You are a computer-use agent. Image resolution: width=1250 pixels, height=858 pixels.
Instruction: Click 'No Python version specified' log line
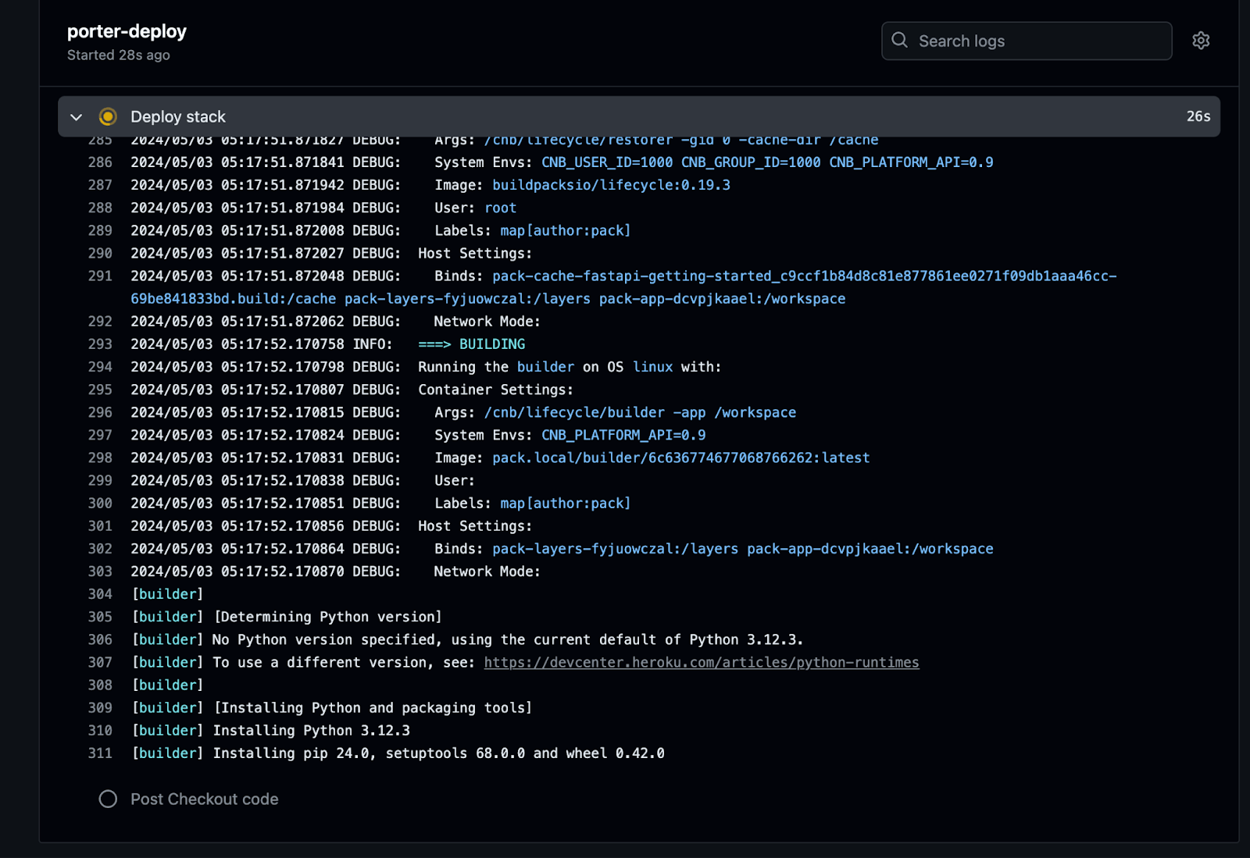(x=508, y=639)
